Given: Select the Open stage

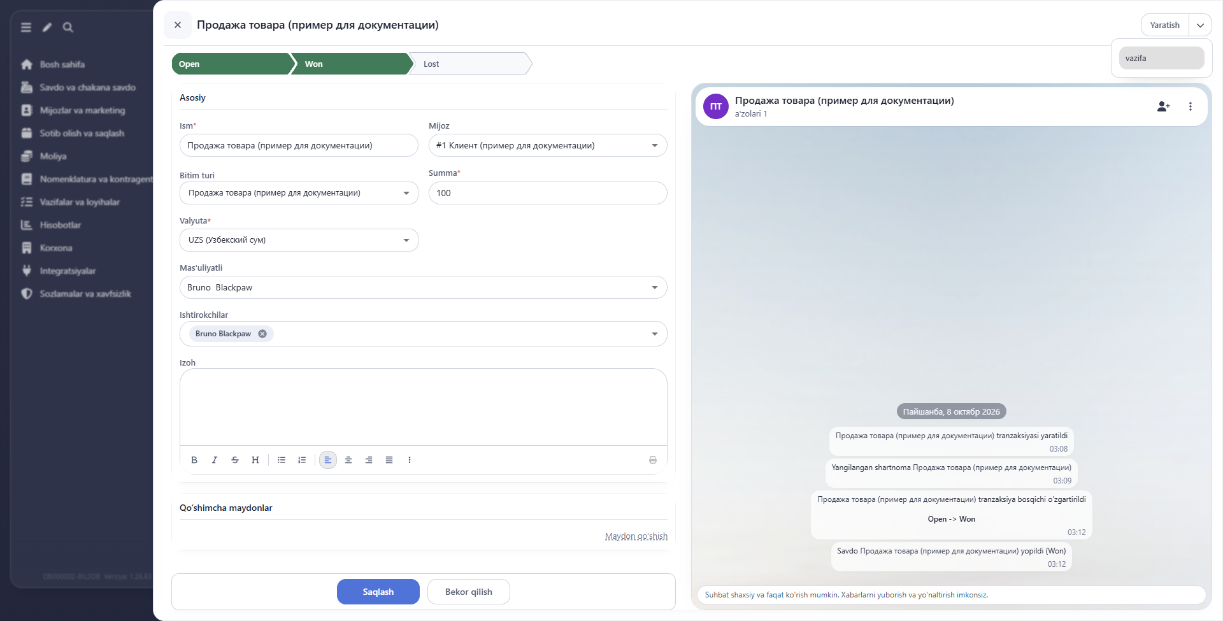Looking at the screenshot, I should pyautogui.click(x=232, y=64).
